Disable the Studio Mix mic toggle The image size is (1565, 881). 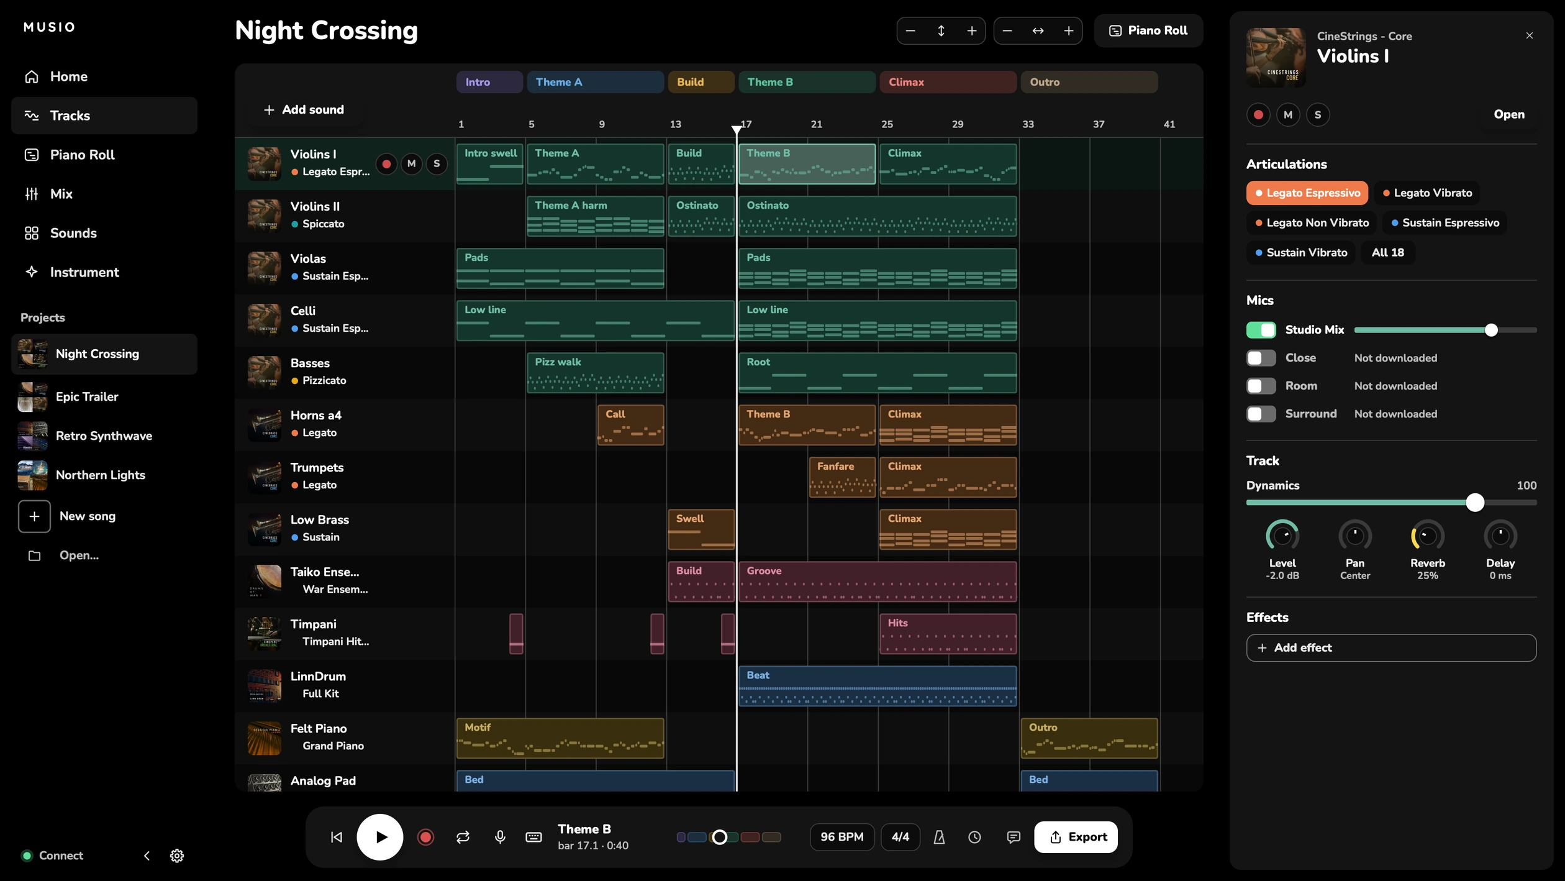pos(1261,330)
